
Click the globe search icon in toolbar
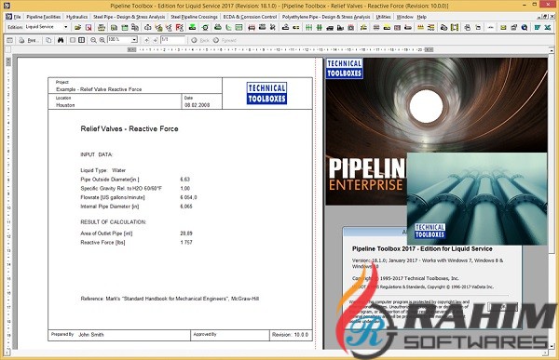click(x=525, y=27)
